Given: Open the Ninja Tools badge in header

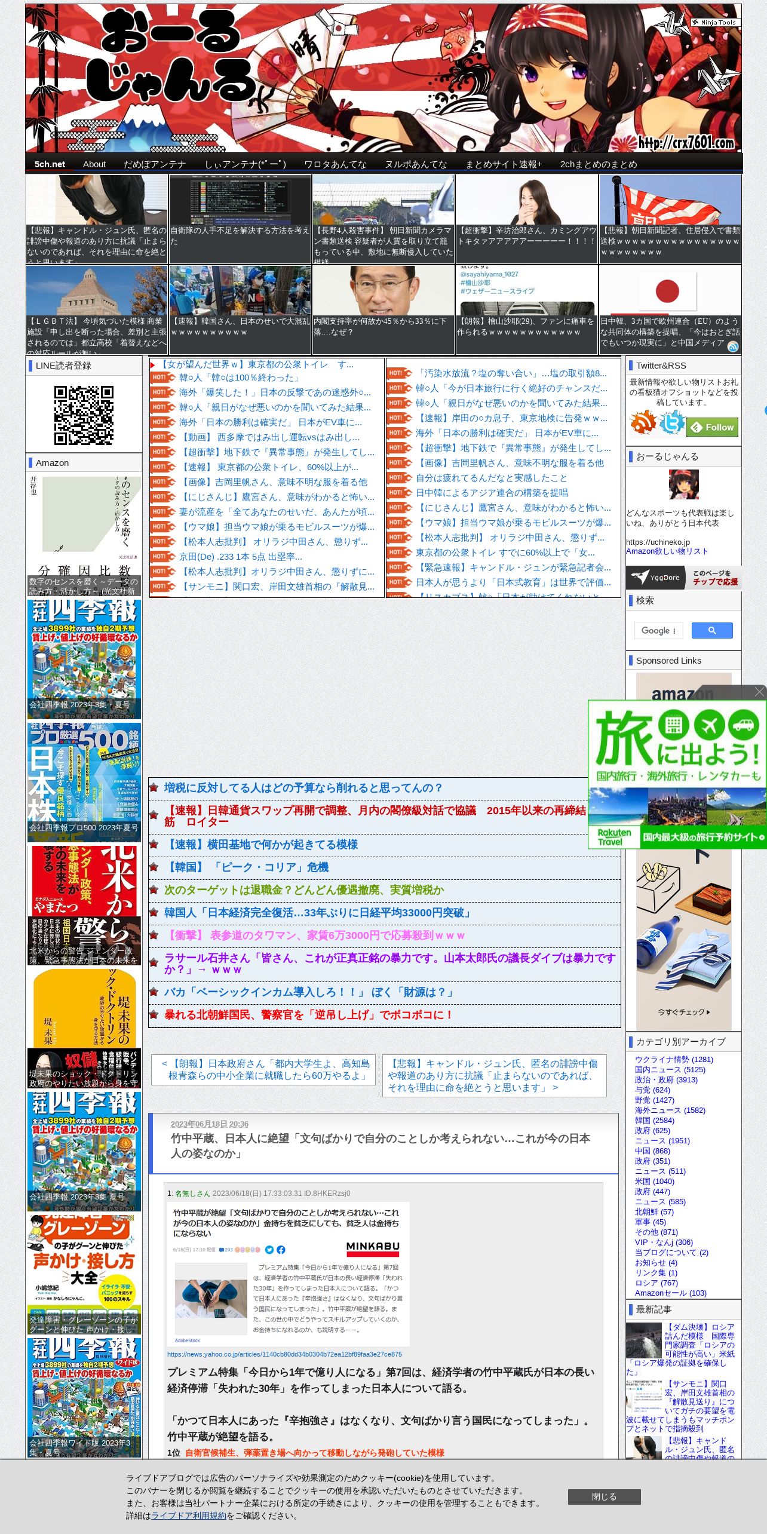Looking at the screenshot, I should click(x=715, y=22).
